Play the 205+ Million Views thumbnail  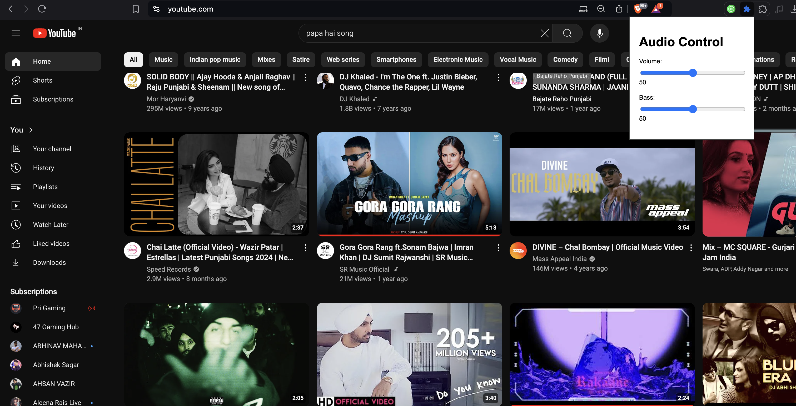point(409,354)
